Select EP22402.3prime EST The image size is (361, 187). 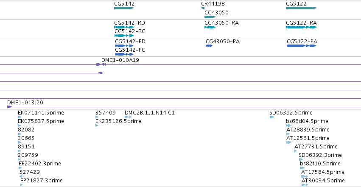point(40,164)
